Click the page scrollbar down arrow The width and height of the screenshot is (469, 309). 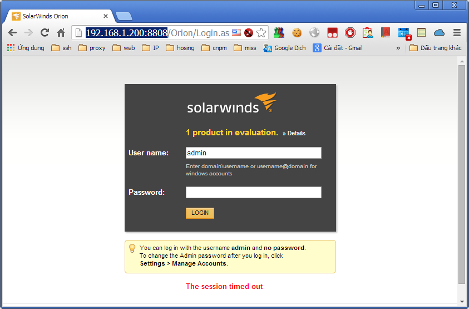coord(462,301)
